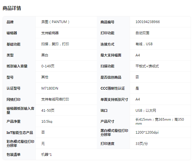This screenshot has height=161, width=193.
Task: Click the 产品净重 value 10.5kg
Action: pyautogui.click(x=47, y=122)
